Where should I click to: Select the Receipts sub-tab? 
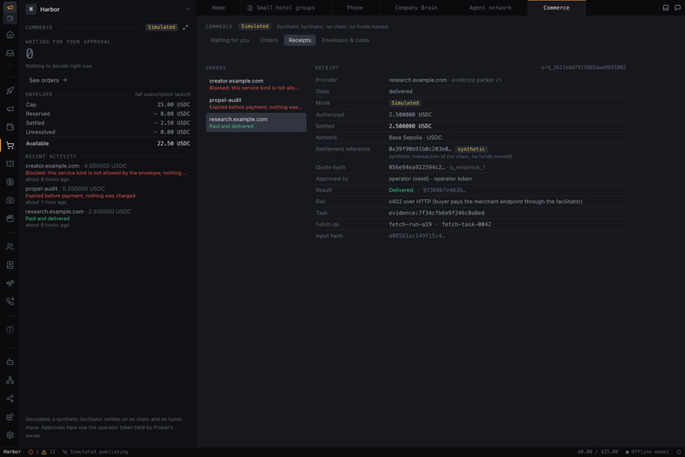click(x=300, y=40)
